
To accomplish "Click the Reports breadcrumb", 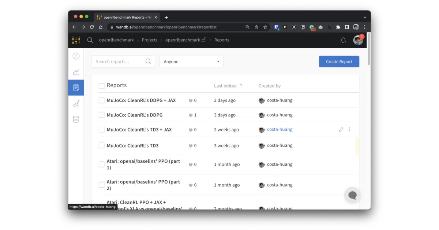I will click(x=222, y=40).
